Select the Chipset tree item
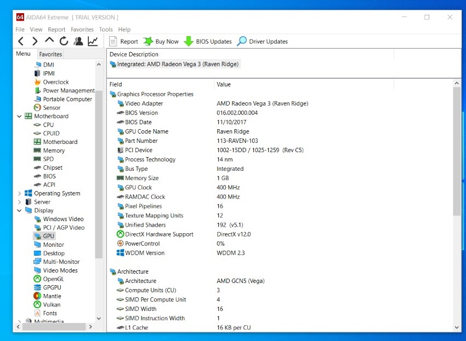 click(x=48, y=167)
